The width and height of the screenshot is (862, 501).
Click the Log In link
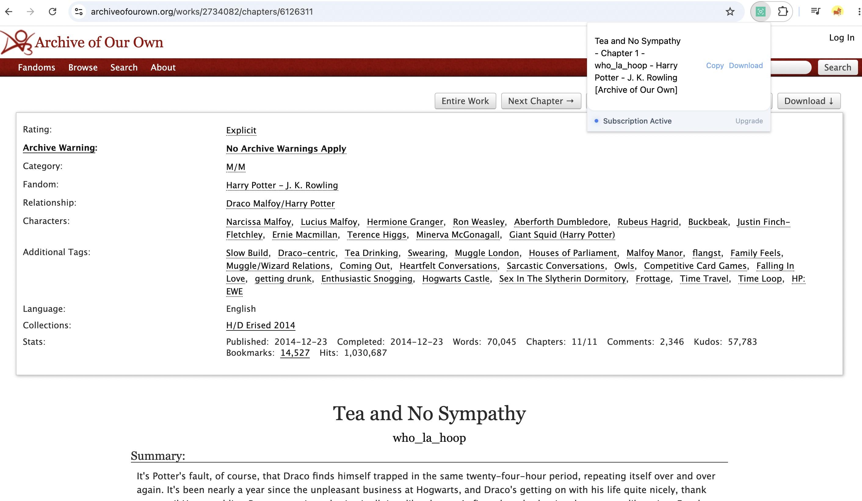(x=842, y=38)
